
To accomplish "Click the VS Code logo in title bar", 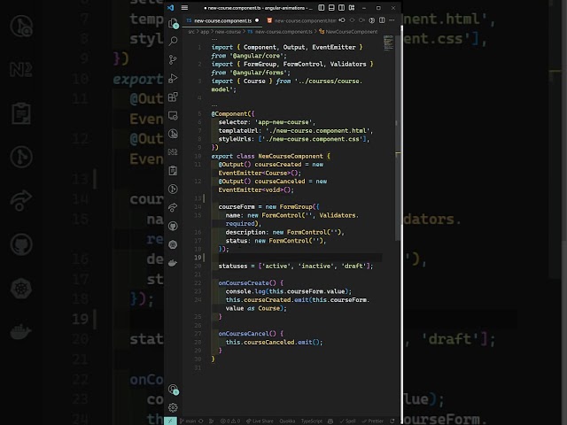I will 171,8.
